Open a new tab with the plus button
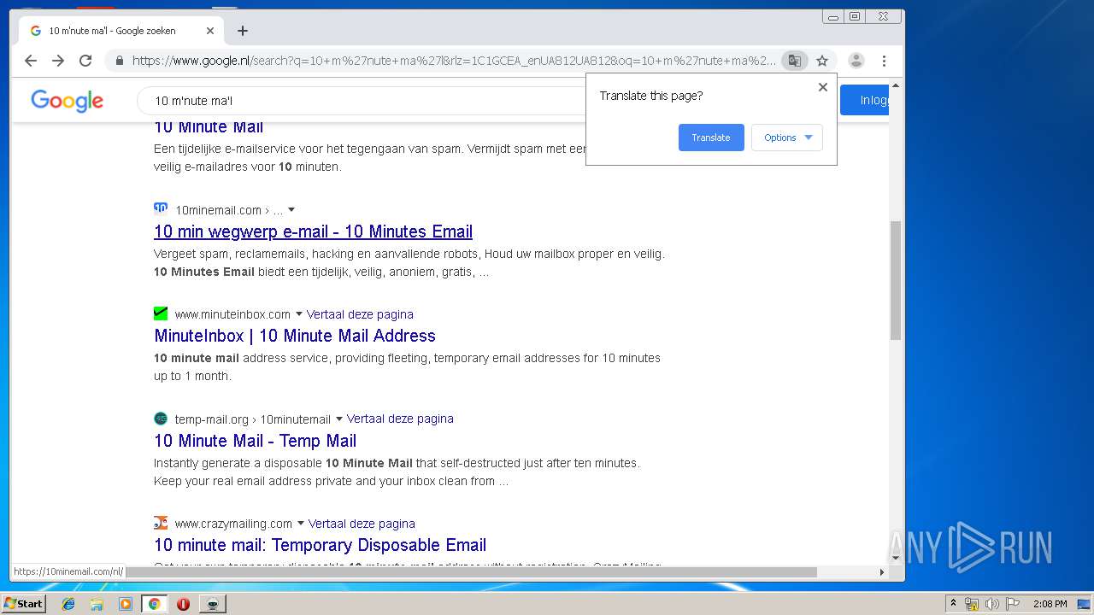The height and width of the screenshot is (615, 1094). (243, 31)
